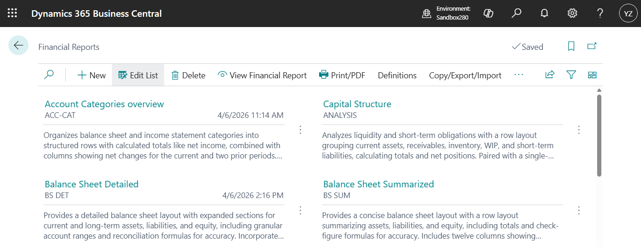Search the Financial Reports list

coord(49,75)
